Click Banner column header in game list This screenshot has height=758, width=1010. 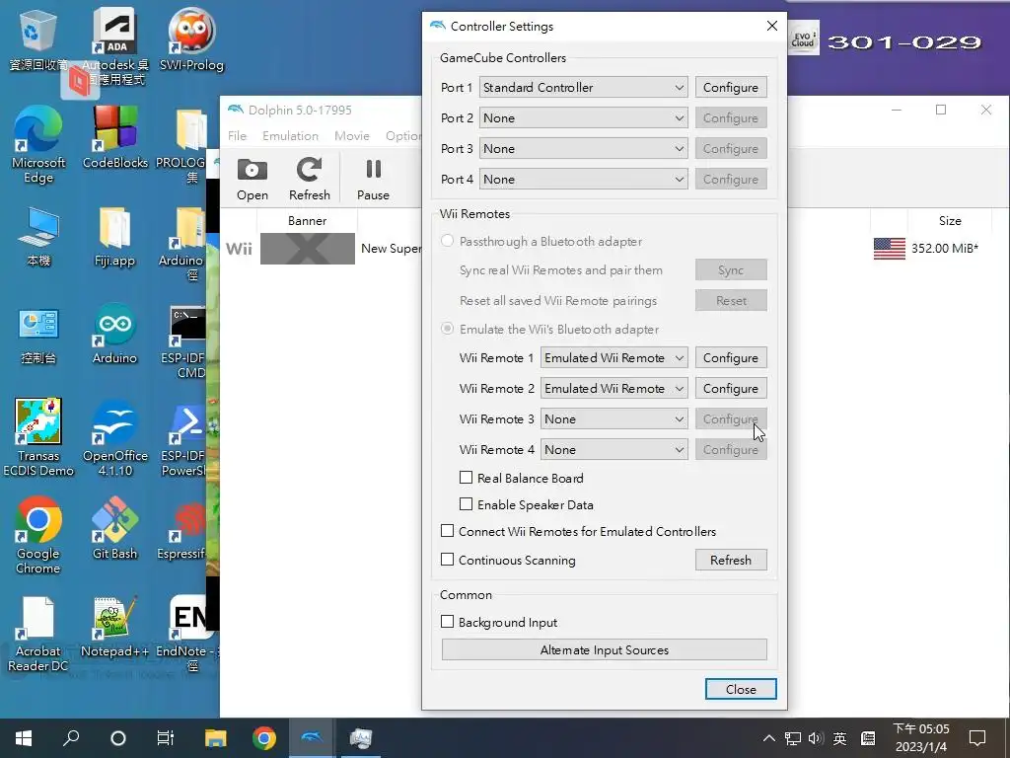point(307,220)
